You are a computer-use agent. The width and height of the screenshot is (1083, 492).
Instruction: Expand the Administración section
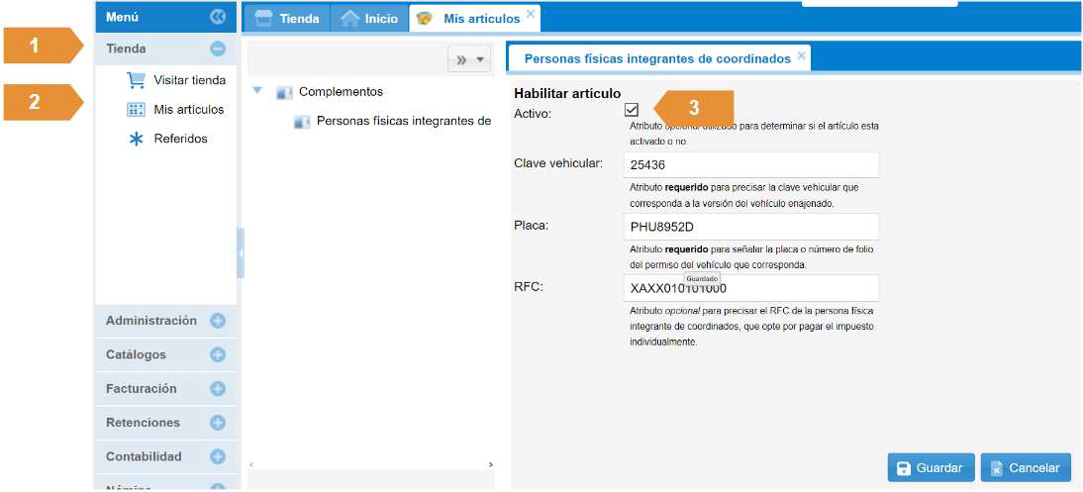tap(218, 321)
